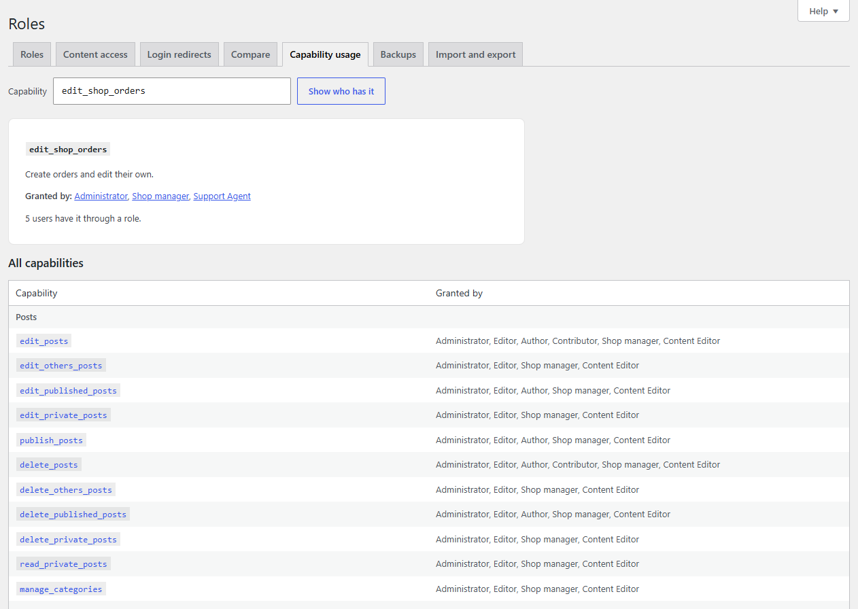858x609 pixels.
Task: Click the All capabilities heading
Action: [x=46, y=263]
